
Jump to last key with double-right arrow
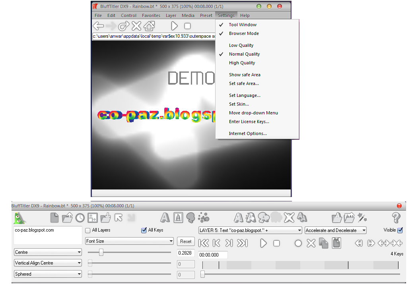click(242, 243)
